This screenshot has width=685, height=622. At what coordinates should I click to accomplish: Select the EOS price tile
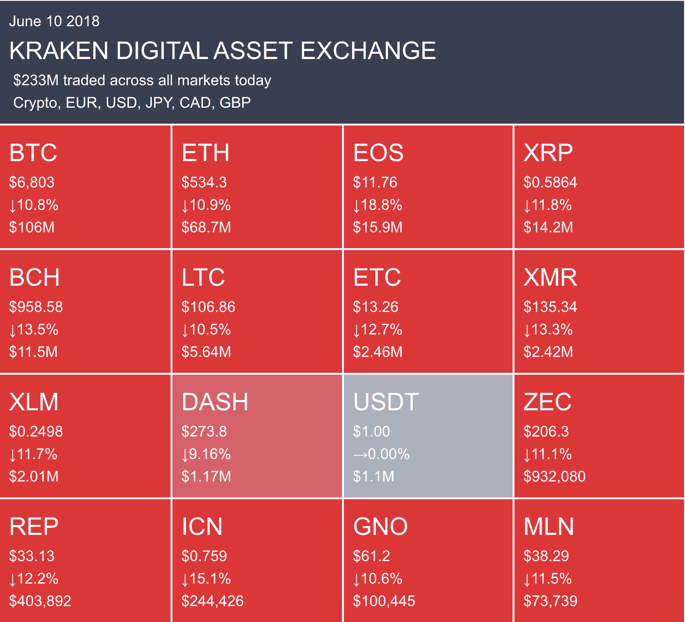[428, 187]
